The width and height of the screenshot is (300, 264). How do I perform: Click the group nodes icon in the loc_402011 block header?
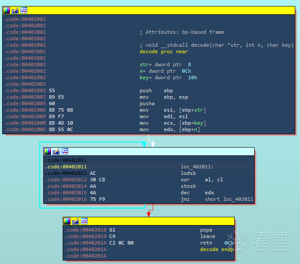coord(65,151)
